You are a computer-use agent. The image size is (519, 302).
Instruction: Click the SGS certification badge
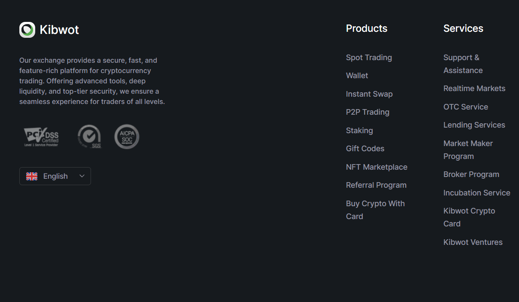[90, 137]
